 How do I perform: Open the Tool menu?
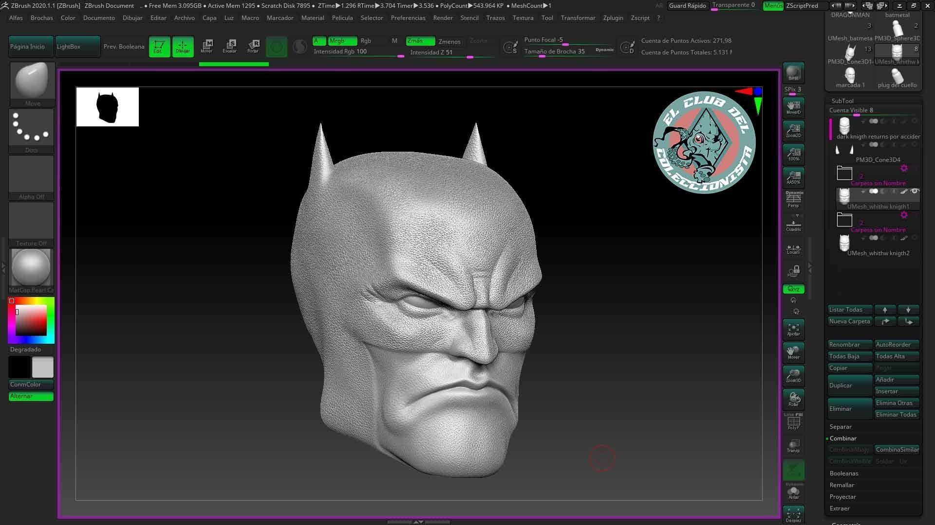(x=547, y=17)
